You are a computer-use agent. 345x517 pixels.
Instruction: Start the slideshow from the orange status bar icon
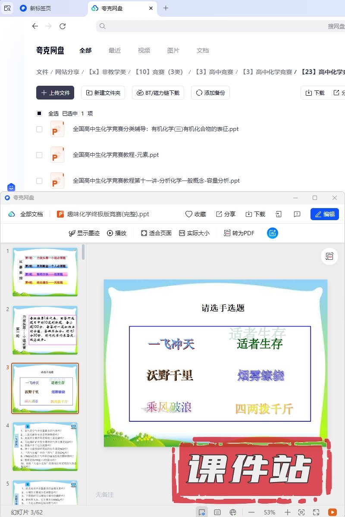332,512
